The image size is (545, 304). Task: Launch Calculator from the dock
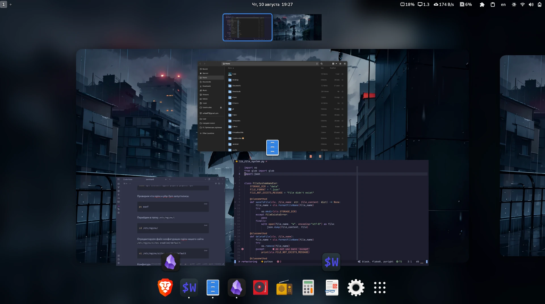pos(308,288)
